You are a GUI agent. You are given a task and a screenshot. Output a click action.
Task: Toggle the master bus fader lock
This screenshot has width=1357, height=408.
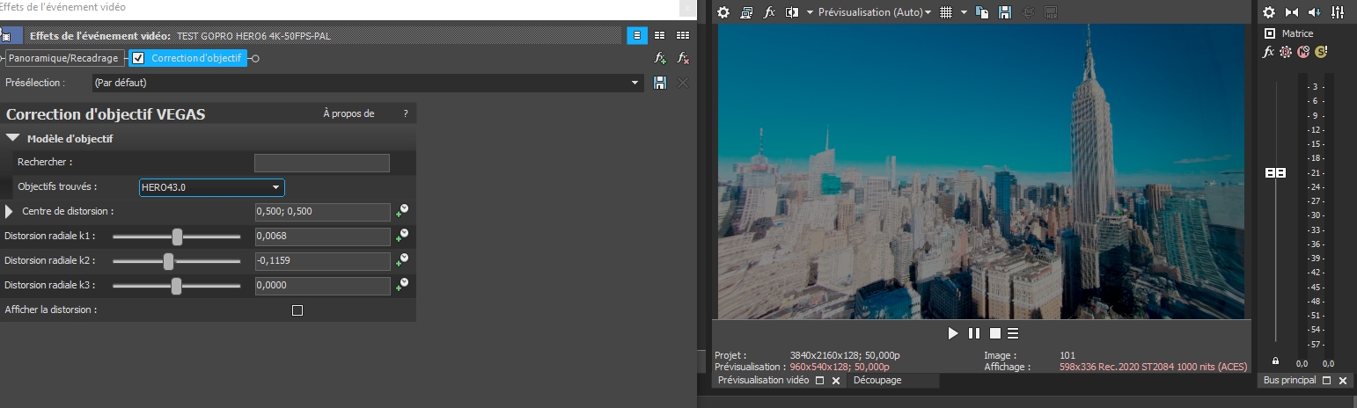coord(1275,361)
